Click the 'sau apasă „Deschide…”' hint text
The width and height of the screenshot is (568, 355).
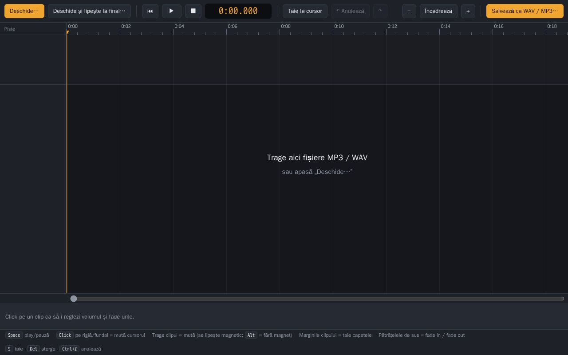pos(317,172)
